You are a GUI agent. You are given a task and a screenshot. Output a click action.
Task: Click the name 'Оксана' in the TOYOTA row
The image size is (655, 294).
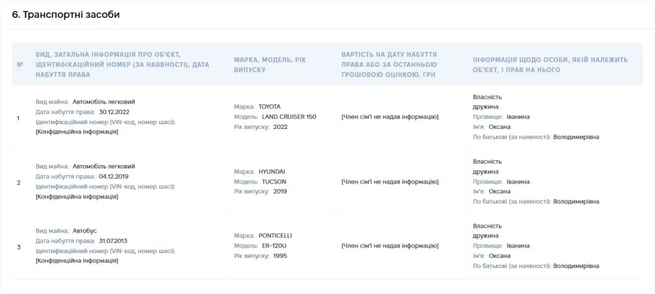pos(499,127)
